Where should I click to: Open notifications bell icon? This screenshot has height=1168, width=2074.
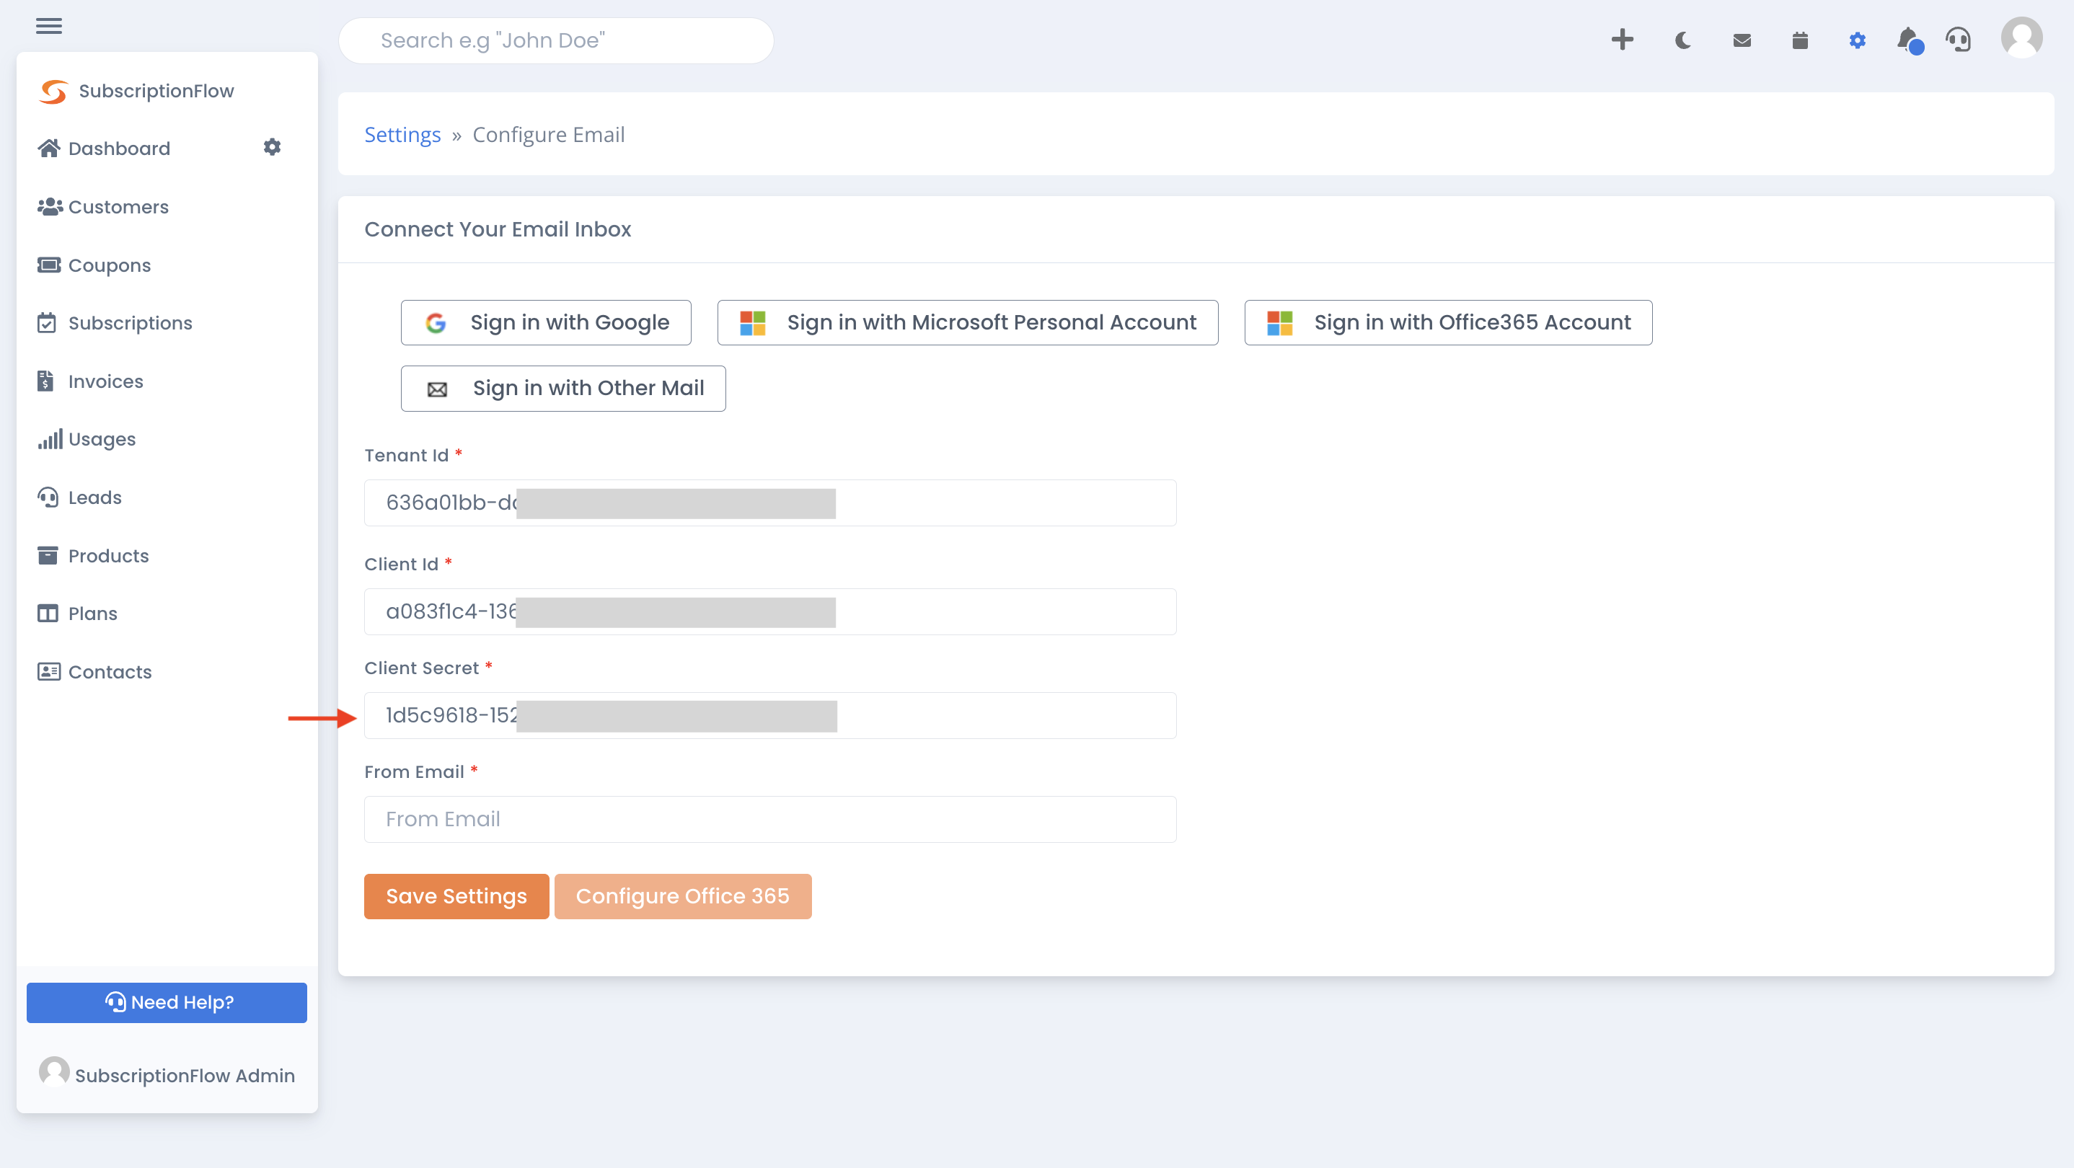(x=1909, y=40)
